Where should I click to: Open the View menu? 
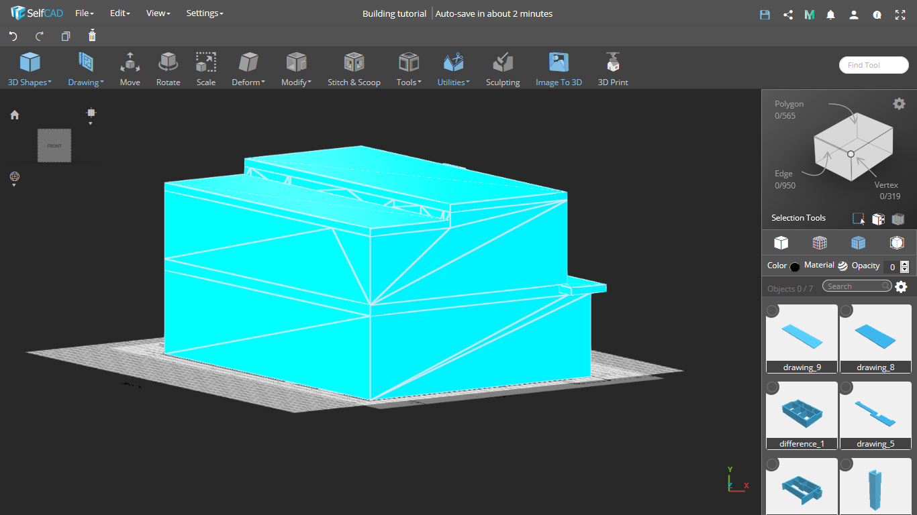(x=158, y=13)
